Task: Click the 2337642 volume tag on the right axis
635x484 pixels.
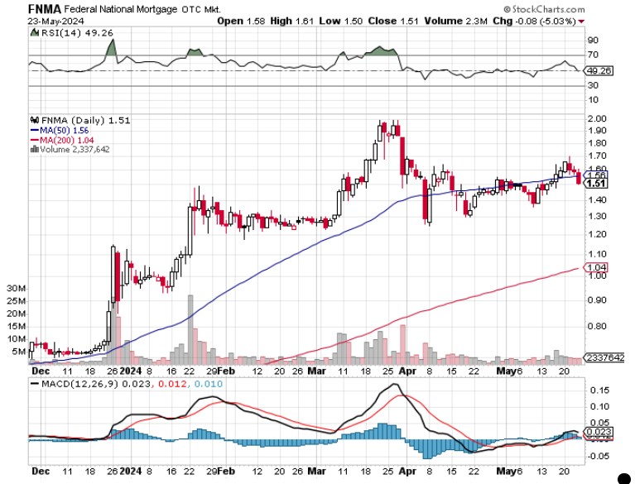Action: point(604,357)
